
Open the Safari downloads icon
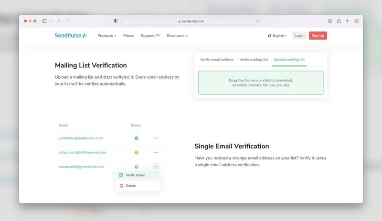(329, 21)
